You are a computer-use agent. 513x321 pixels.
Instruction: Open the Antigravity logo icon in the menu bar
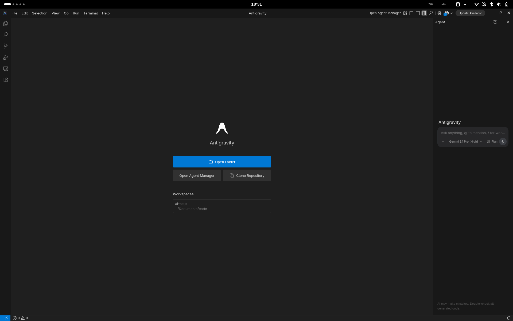click(x=5, y=13)
